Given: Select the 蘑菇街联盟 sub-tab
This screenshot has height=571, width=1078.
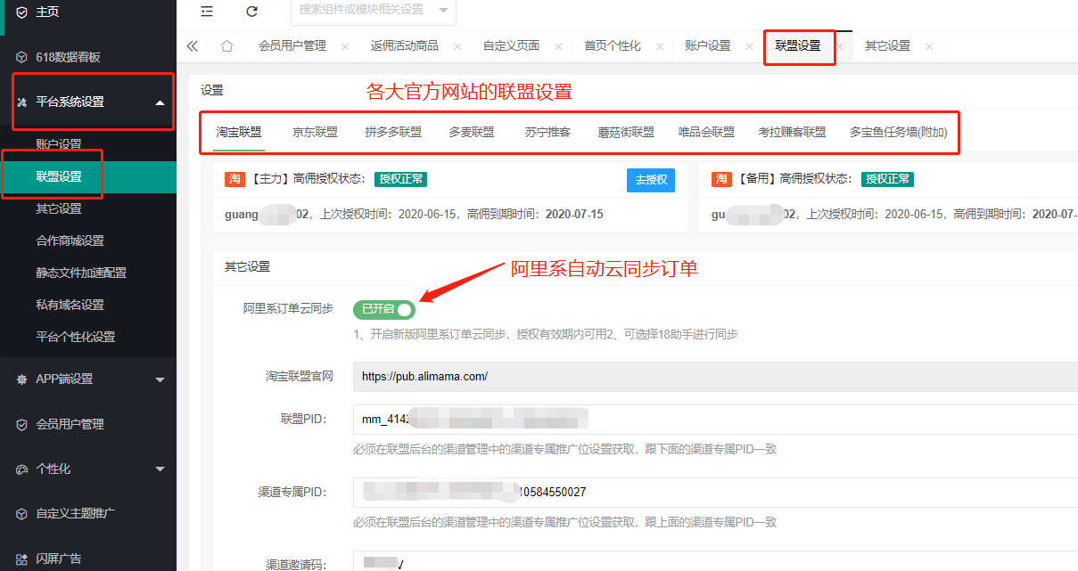Looking at the screenshot, I should pyautogui.click(x=626, y=133).
